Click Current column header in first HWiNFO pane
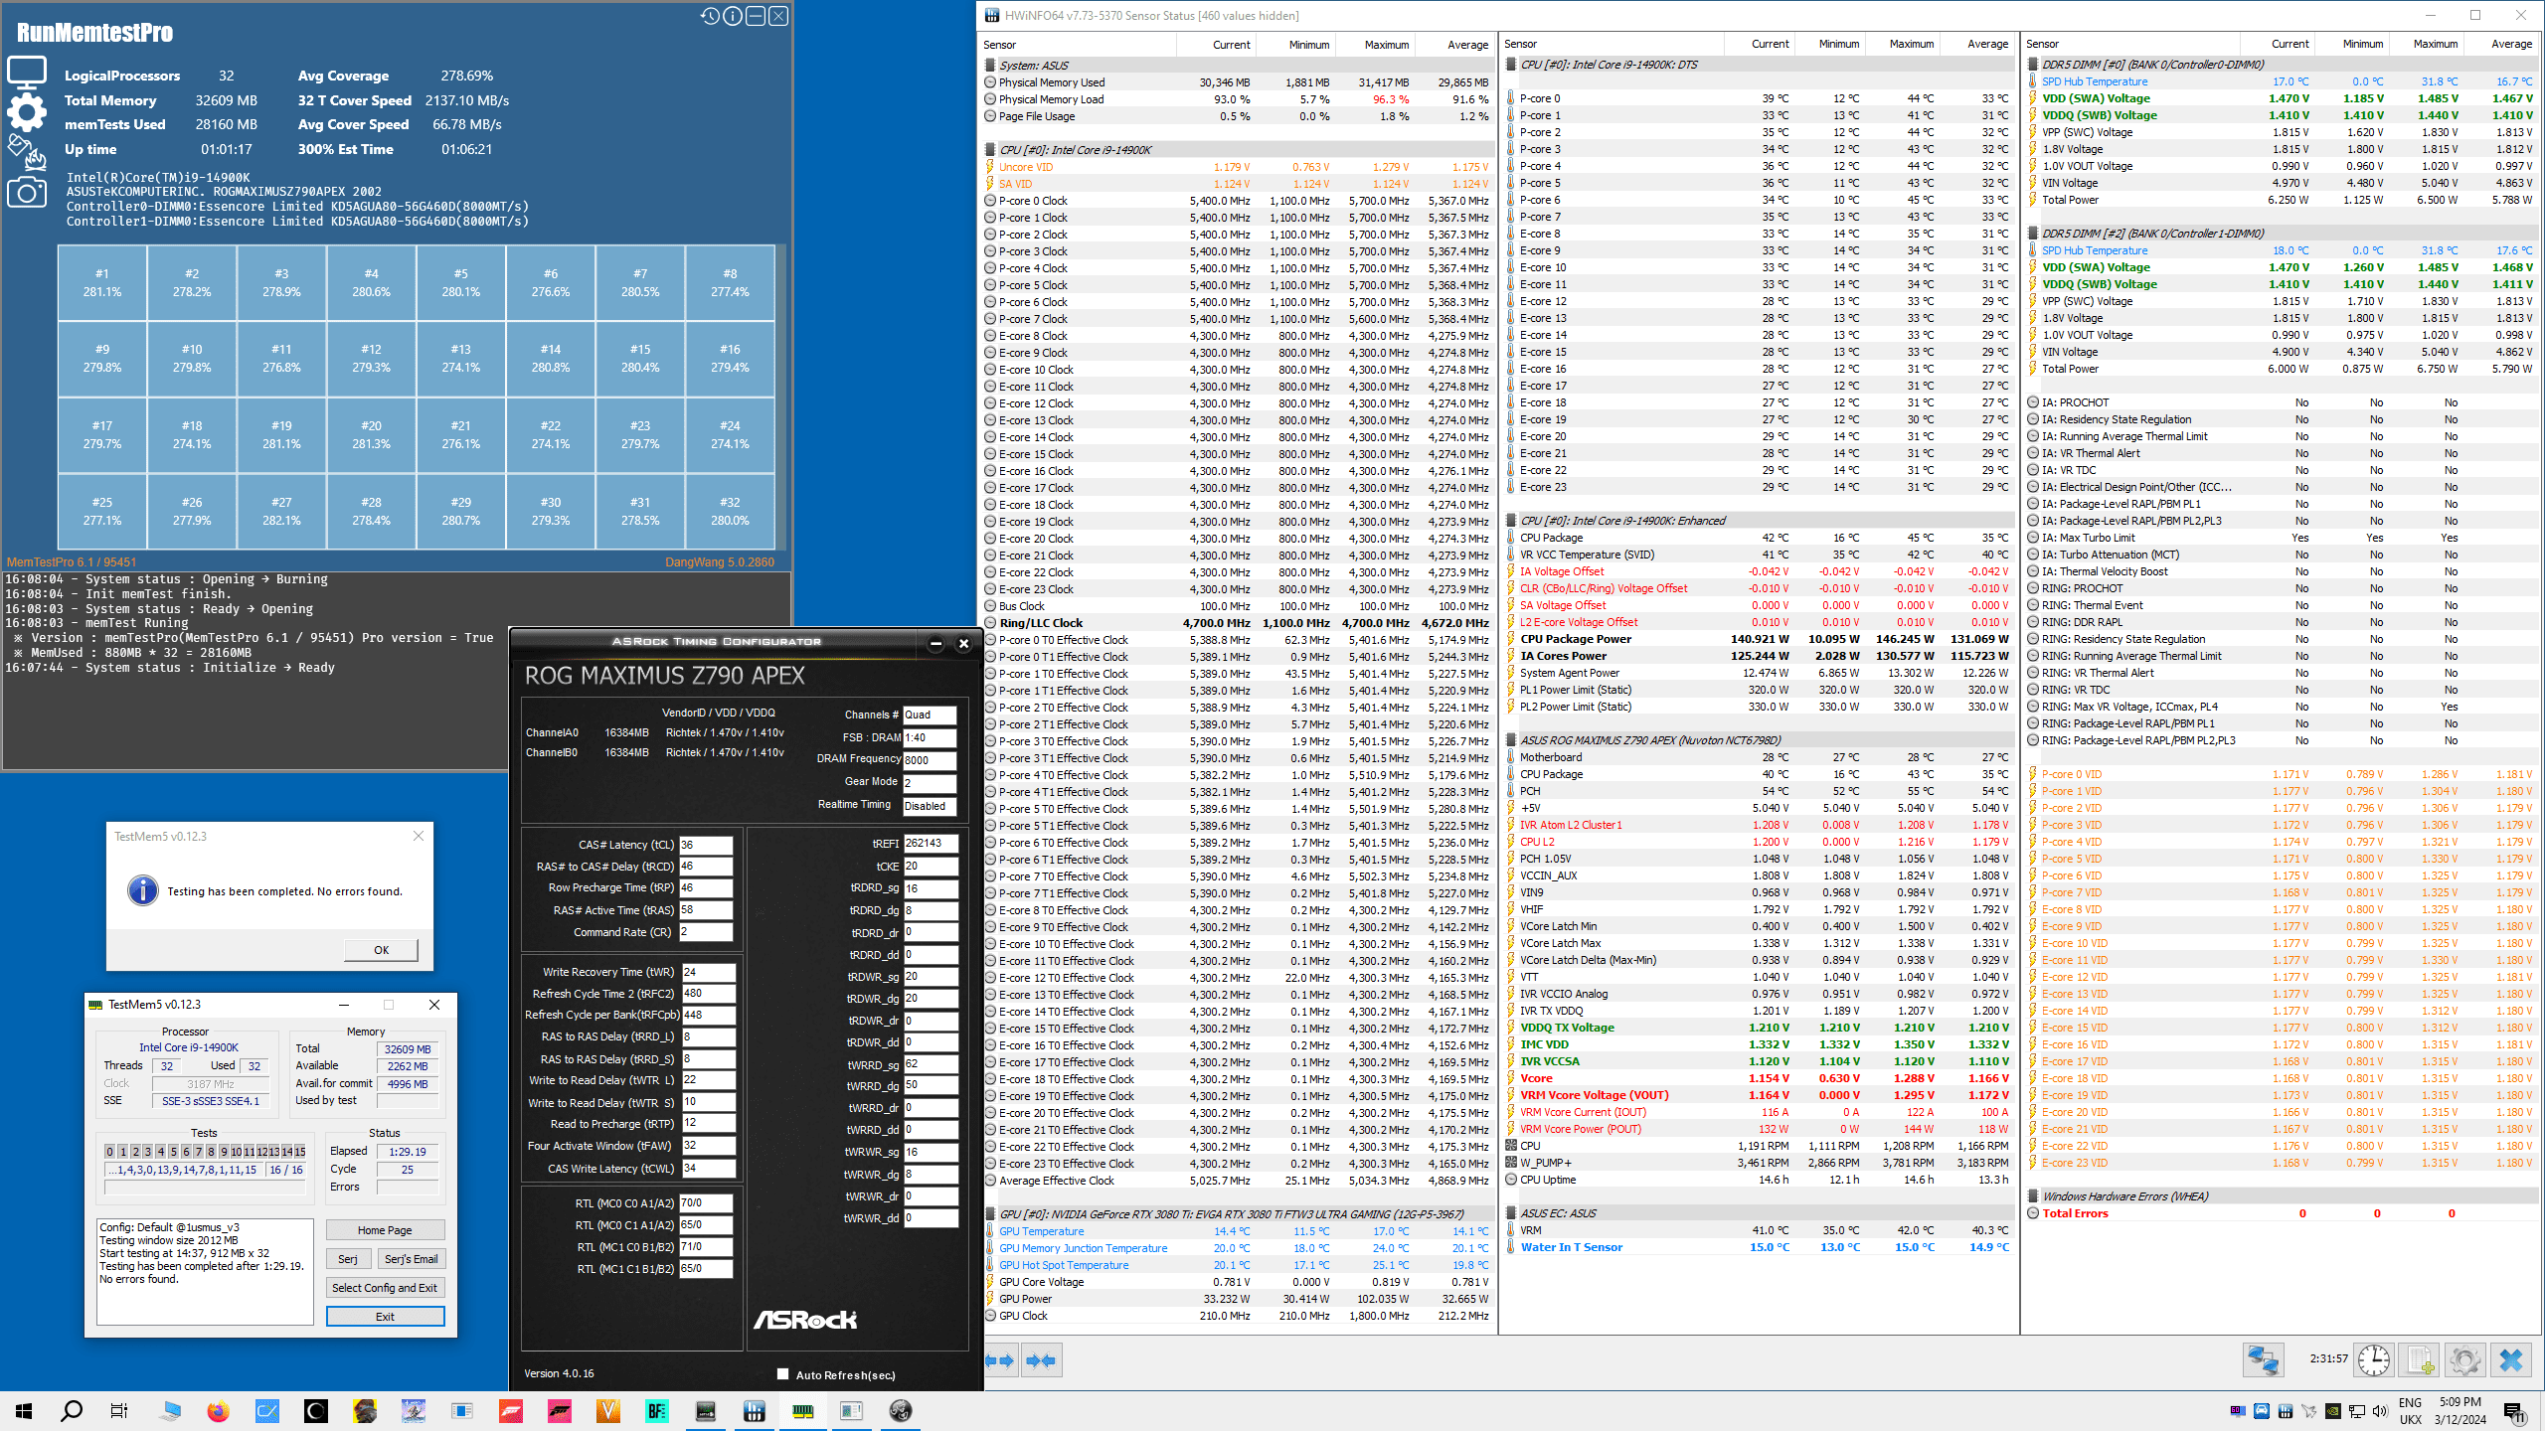2545x1431 pixels. point(1217,45)
